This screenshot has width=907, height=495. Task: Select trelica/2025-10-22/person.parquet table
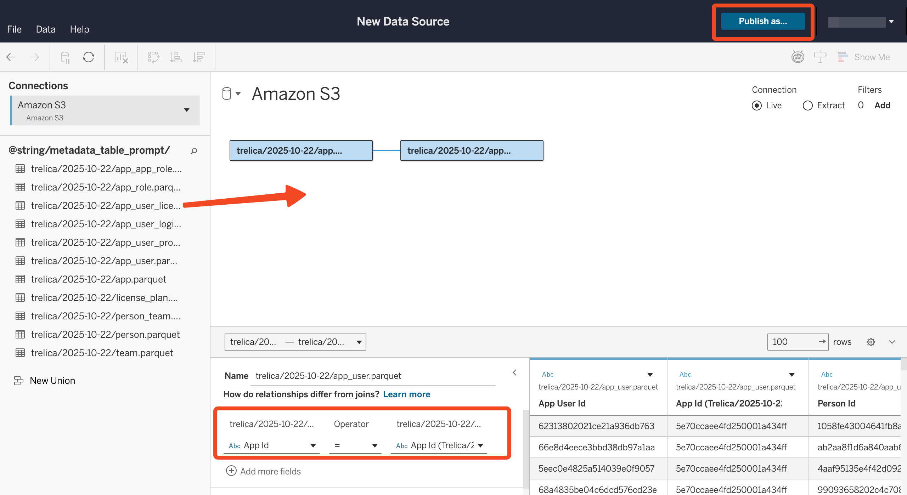click(x=105, y=334)
